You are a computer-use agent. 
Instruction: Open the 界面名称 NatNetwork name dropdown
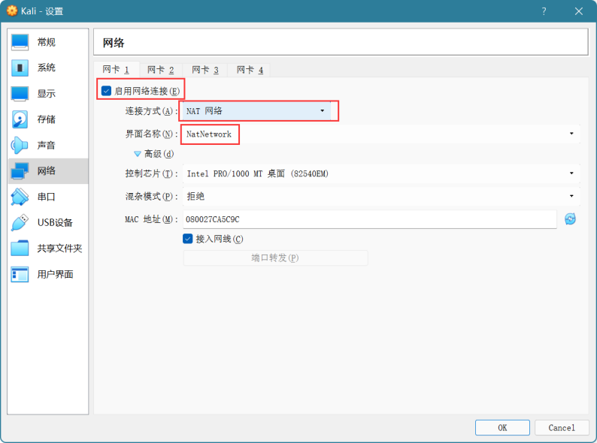[381, 134]
